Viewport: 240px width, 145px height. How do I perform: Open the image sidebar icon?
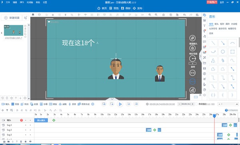coord(204,20)
